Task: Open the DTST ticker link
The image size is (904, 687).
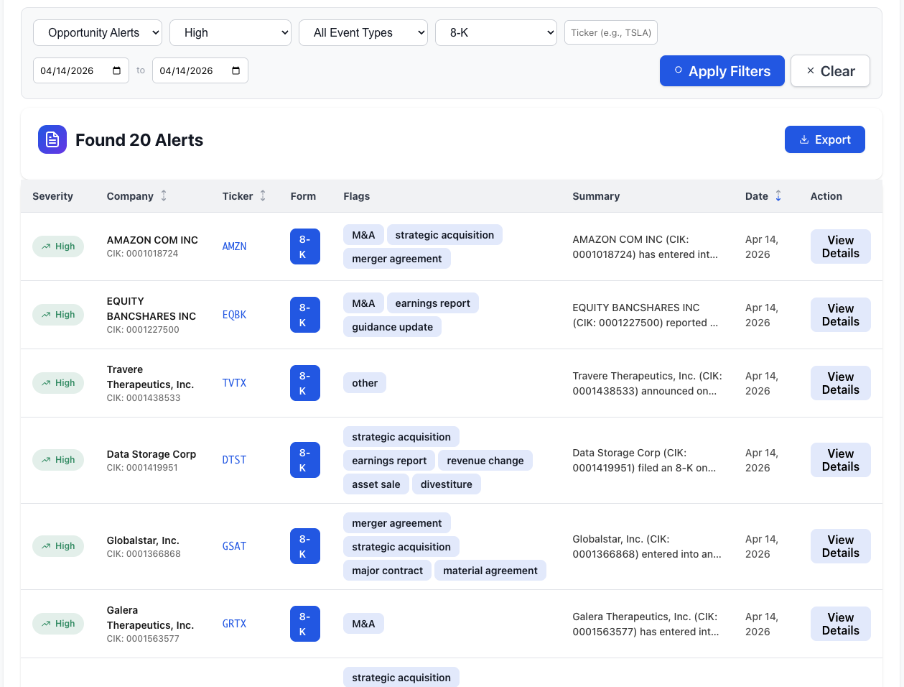Action: coord(234,460)
